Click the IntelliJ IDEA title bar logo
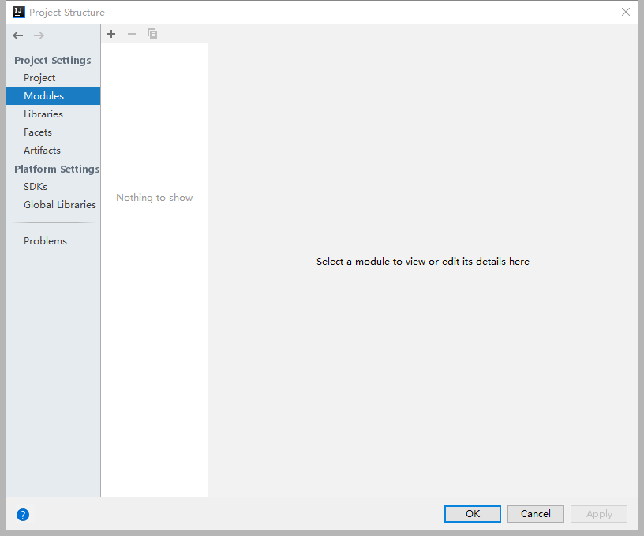Screen dimensions: 644x536 (19, 12)
